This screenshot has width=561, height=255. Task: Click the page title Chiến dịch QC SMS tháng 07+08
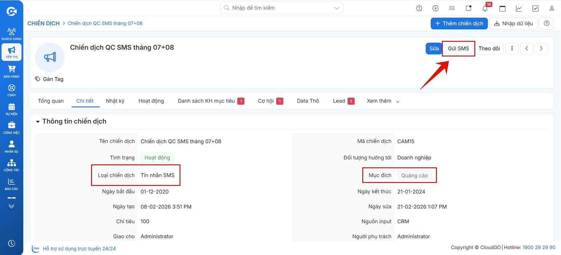(122, 47)
